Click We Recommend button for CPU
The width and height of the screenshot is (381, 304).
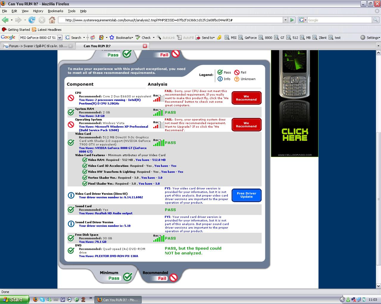coord(246,98)
